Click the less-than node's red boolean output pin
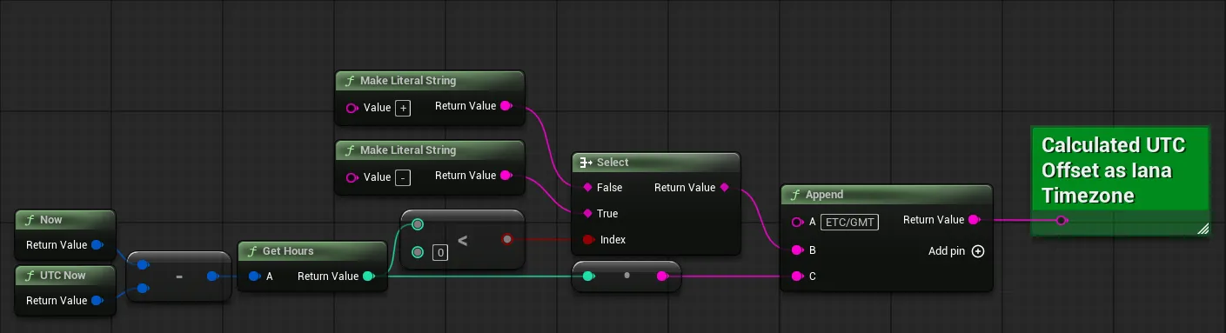 pyautogui.click(x=507, y=239)
